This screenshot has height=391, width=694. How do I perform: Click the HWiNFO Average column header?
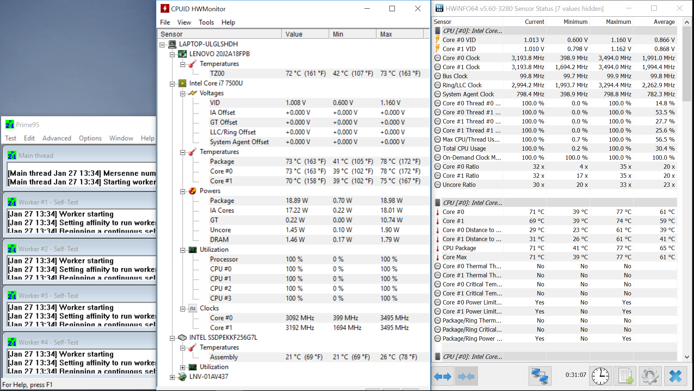[x=655, y=22]
